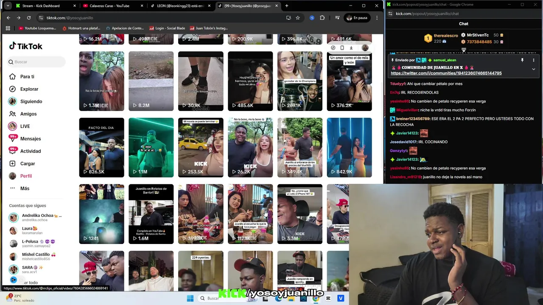Open followed account Laura lauramarulan
Screen dimensions: 543x305
[x=30, y=230]
